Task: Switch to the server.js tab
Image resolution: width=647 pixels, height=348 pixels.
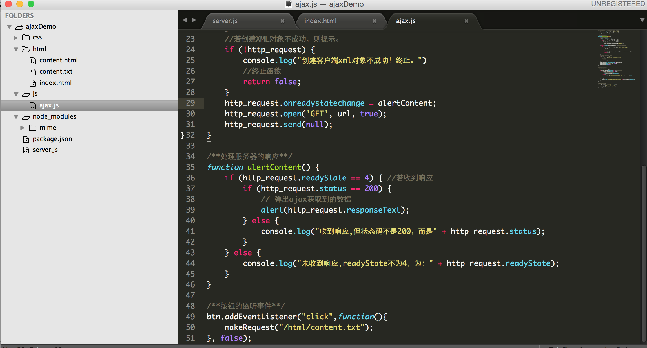Action: coord(248,21)
